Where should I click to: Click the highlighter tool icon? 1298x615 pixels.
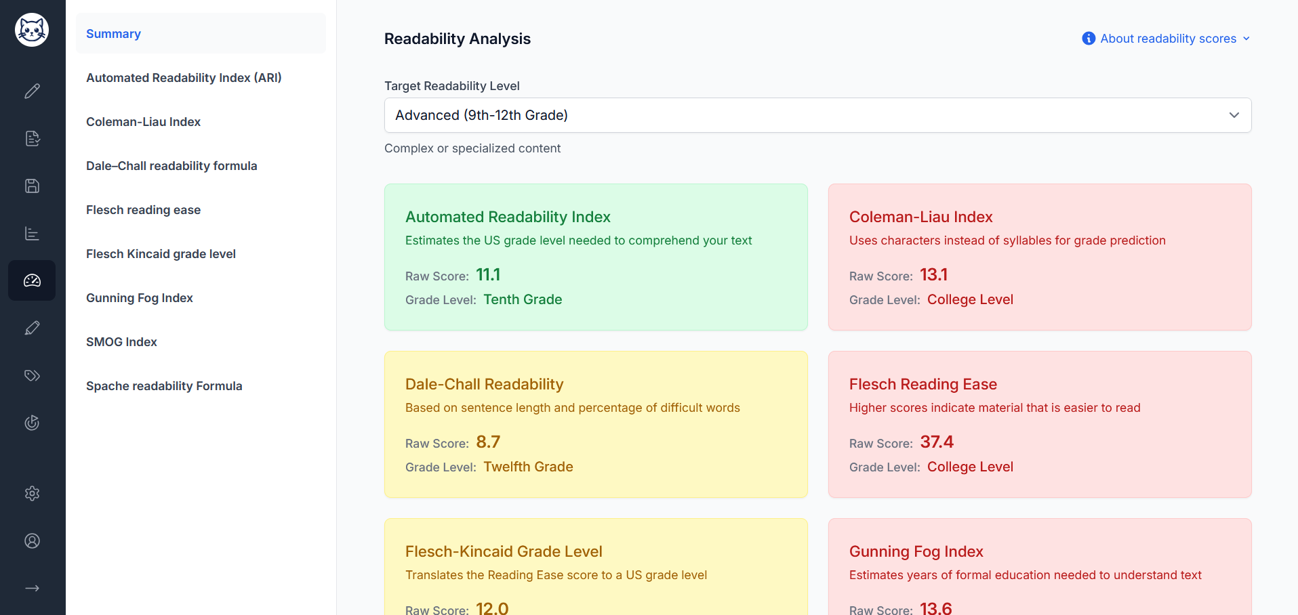coord(31,328)
